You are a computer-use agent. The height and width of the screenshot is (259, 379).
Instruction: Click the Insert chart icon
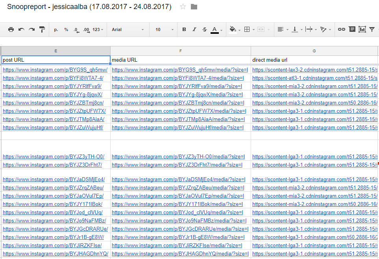click(x=362, y=29)
